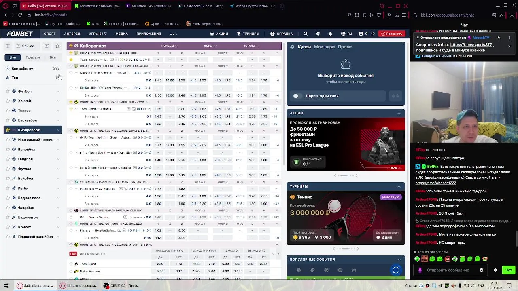
Task: Open the sidebar filter sliders icon
Action: (x=8, y=46)
